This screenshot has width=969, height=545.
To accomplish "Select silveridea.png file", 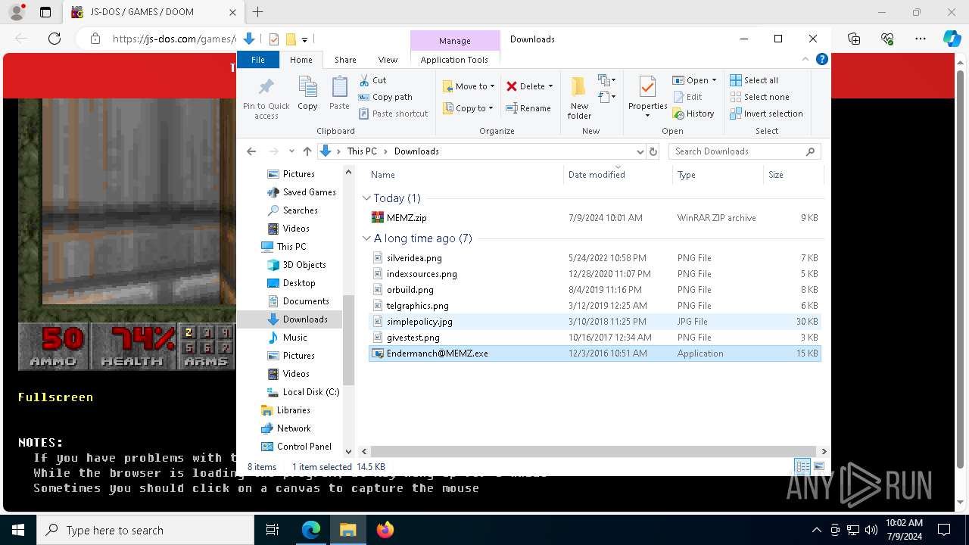I will [594, 258].
